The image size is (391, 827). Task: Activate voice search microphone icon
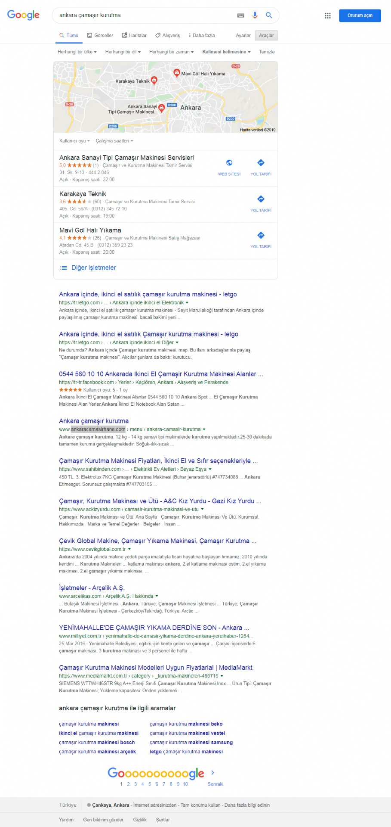pos(255,15)
